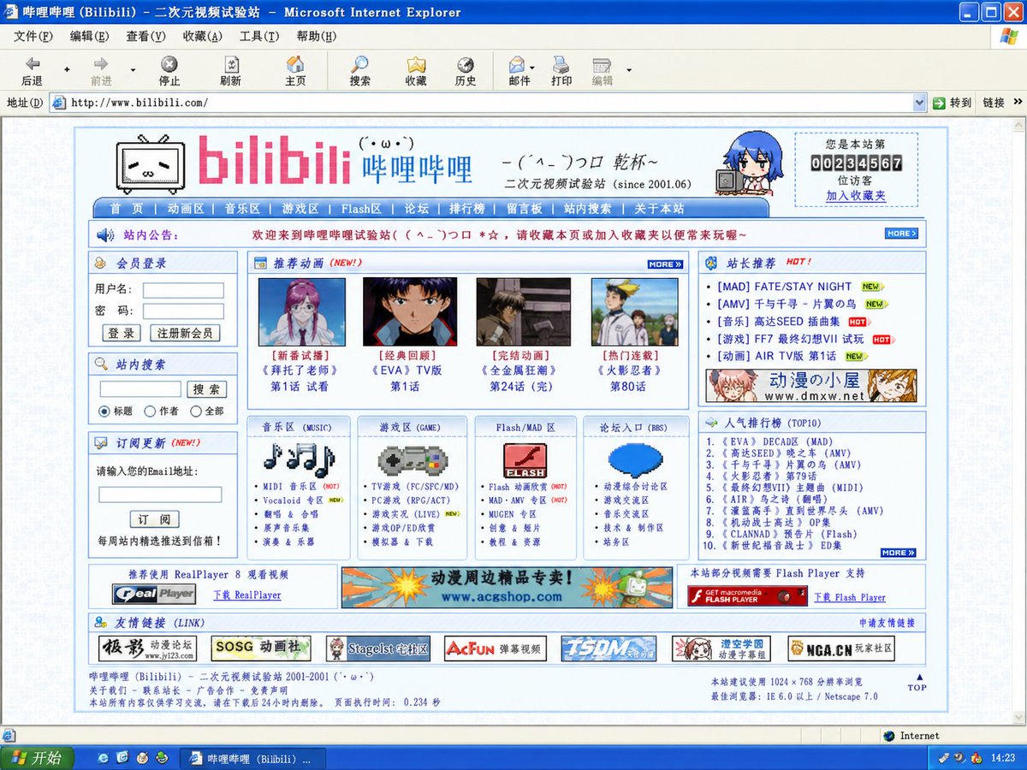The width and height of the screenshot is (1027, 770).
Task: Click the Email address subscription field
Action: click(x=160, y=495)
